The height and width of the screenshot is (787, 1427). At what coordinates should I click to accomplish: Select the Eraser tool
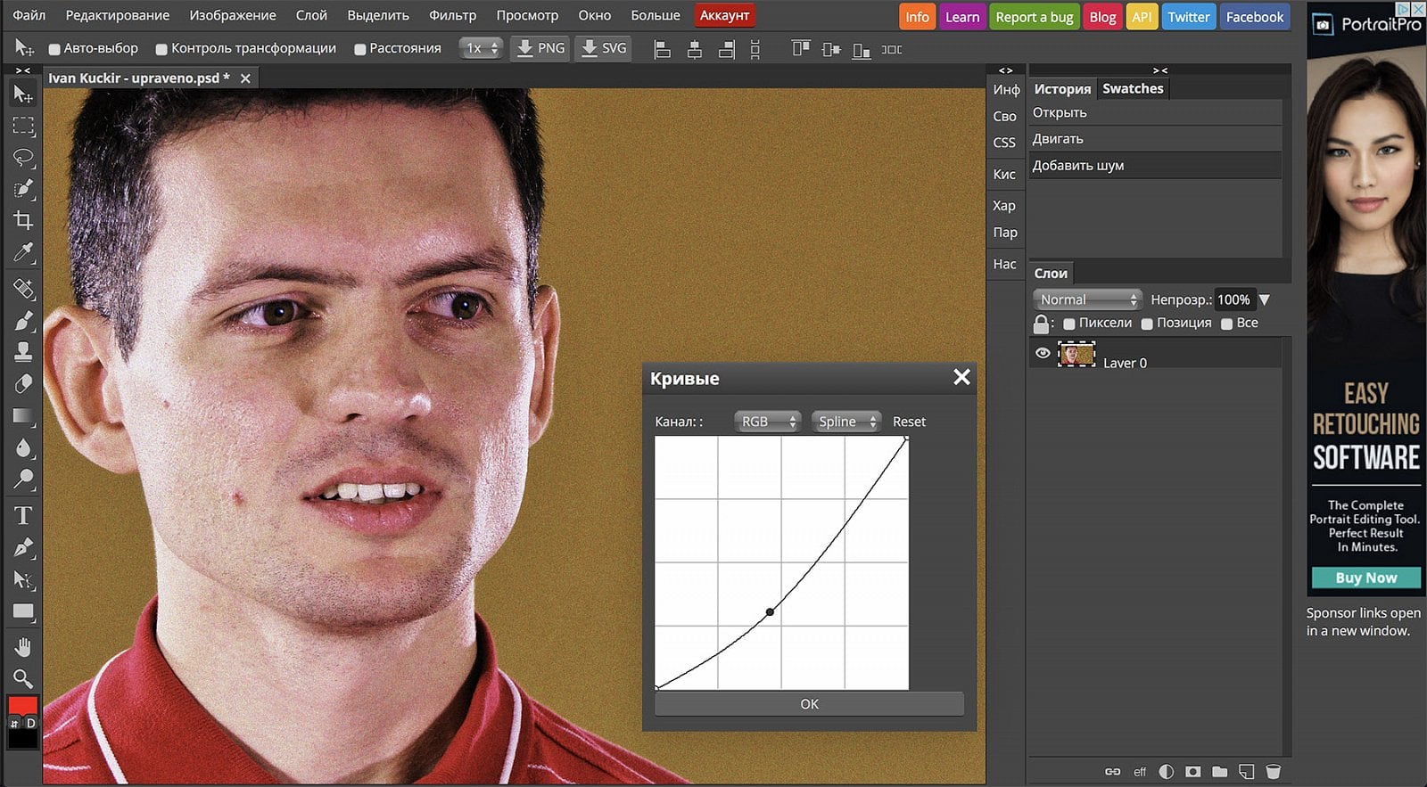pyautogui.click(x=23, y=383)
